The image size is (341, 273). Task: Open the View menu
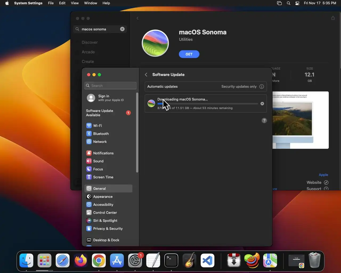pos(75,3)
